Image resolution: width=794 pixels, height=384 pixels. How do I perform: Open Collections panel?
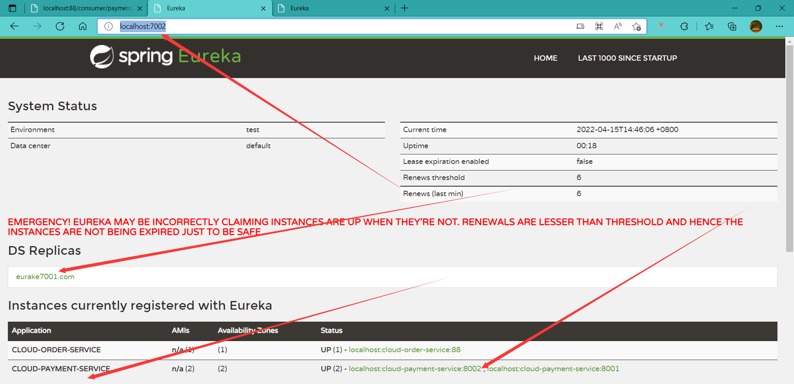tap(732, 26)
